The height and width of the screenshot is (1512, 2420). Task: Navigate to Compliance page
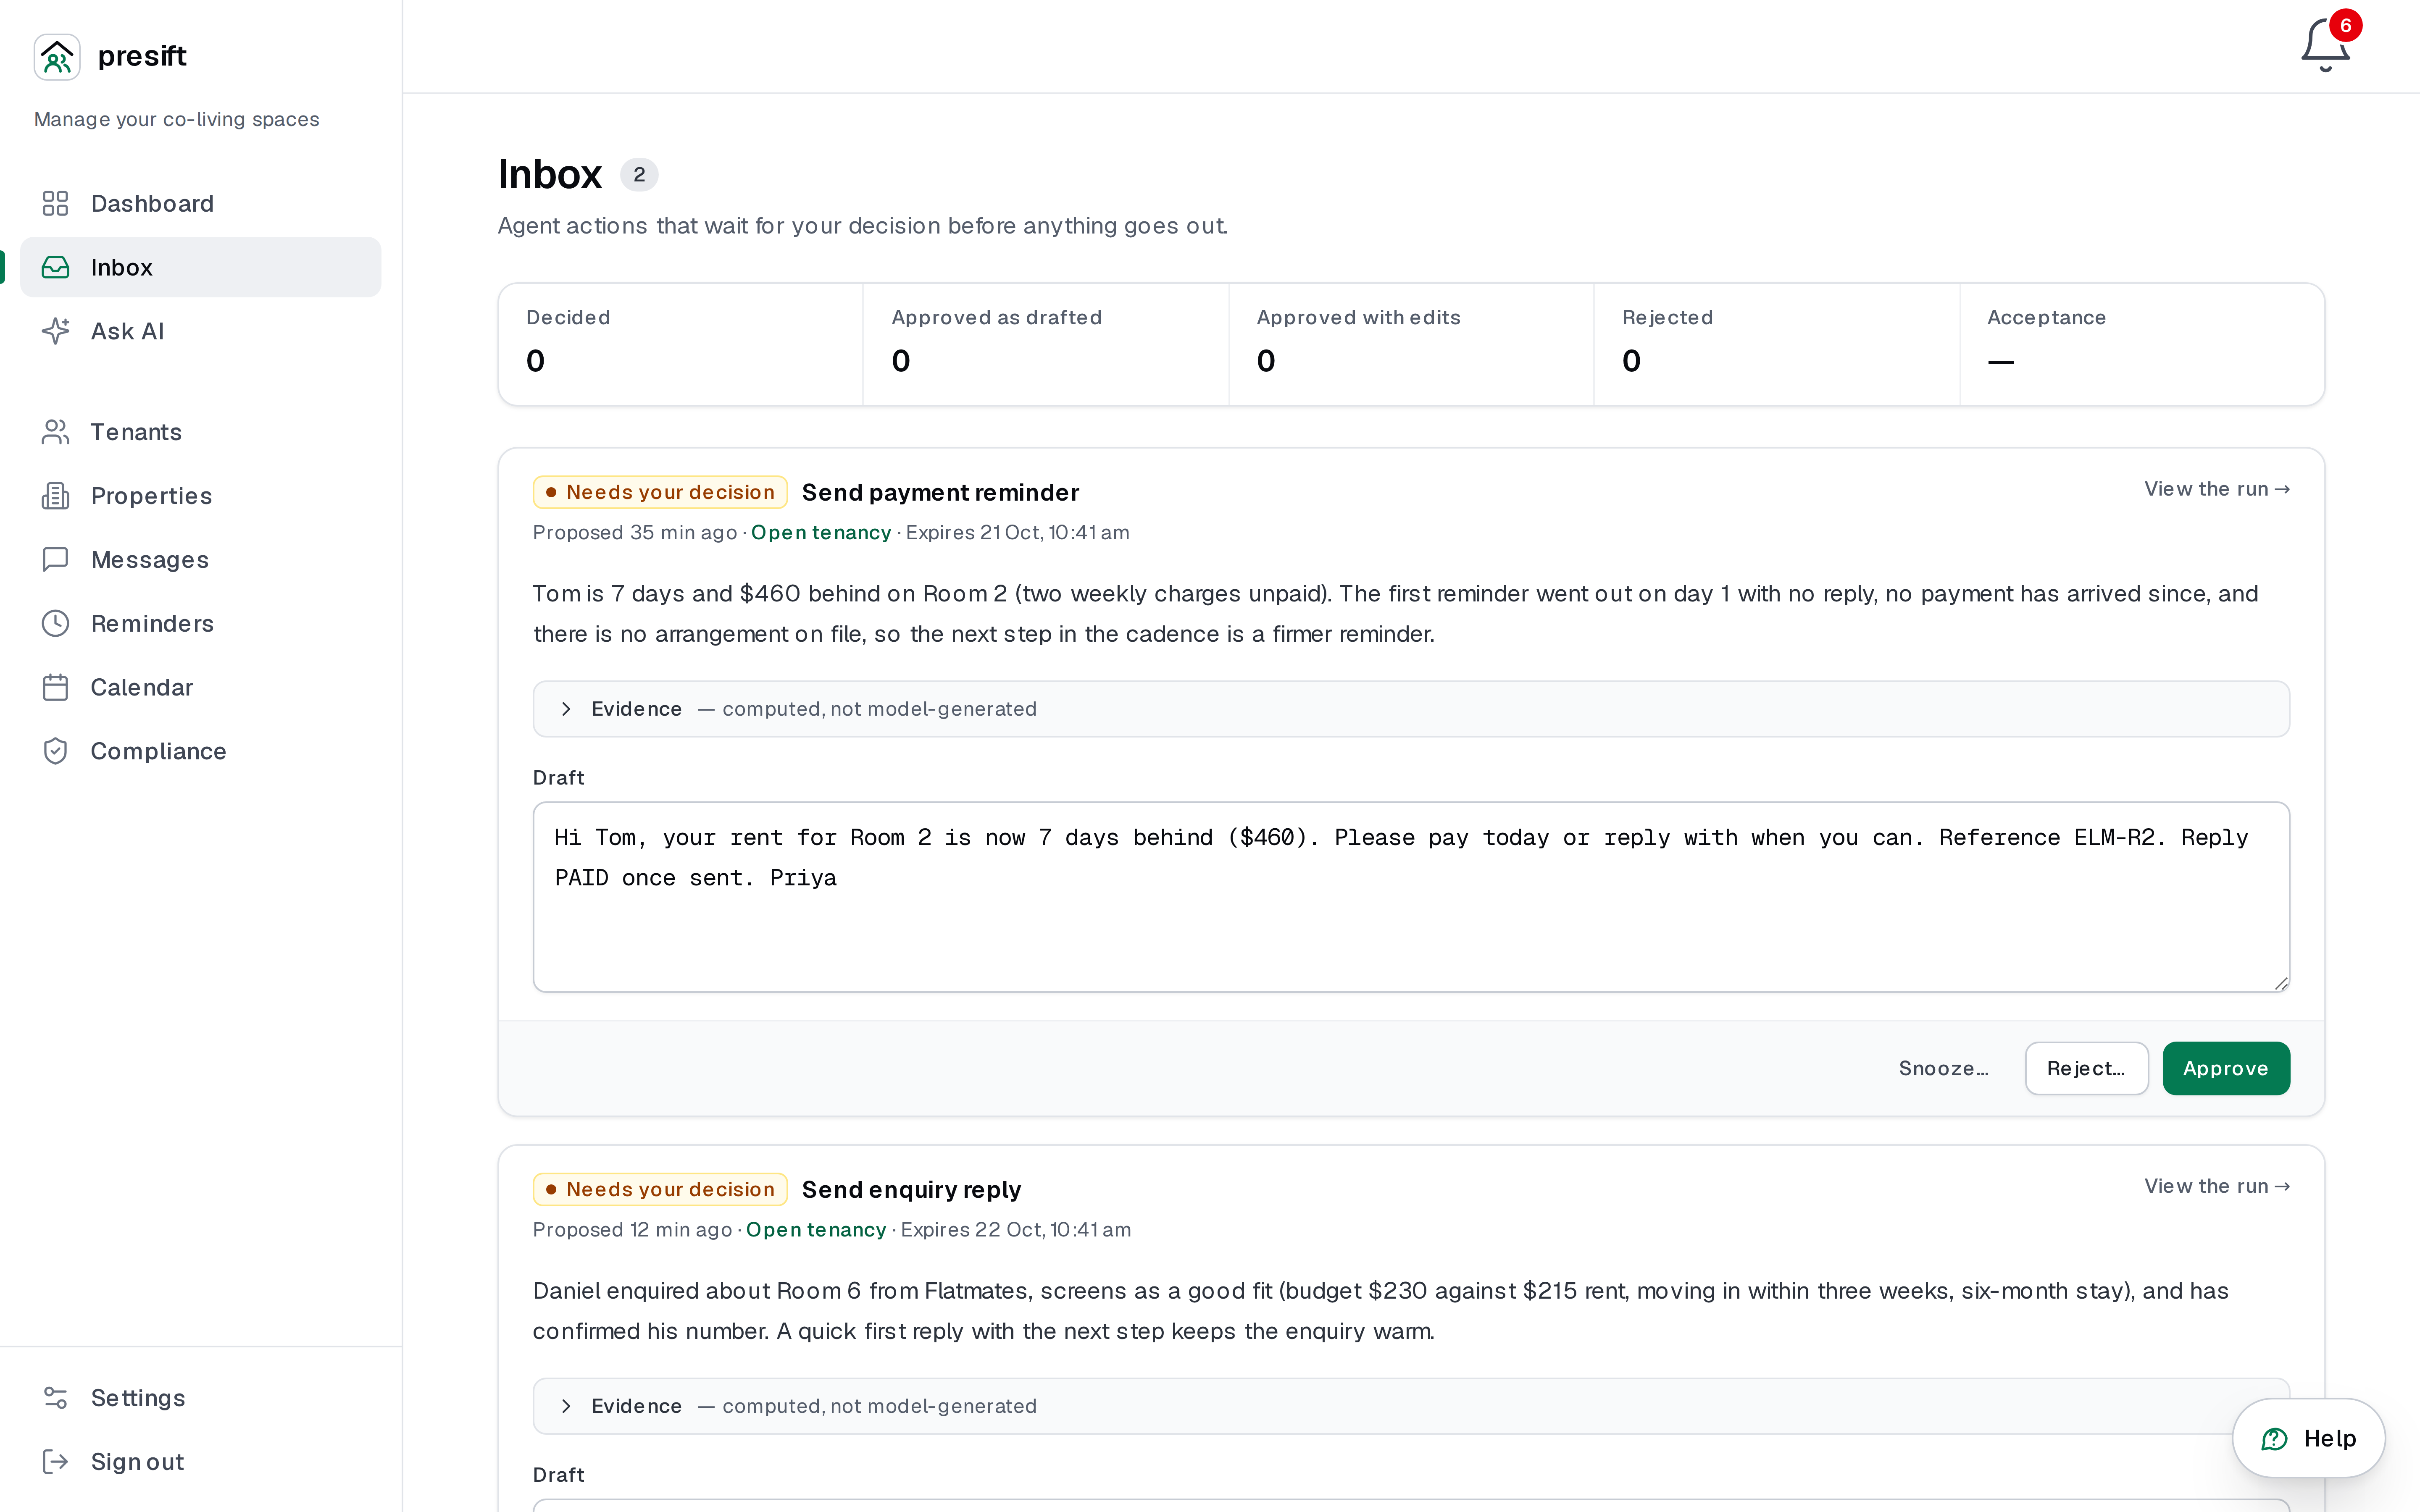tap(200, 751)
